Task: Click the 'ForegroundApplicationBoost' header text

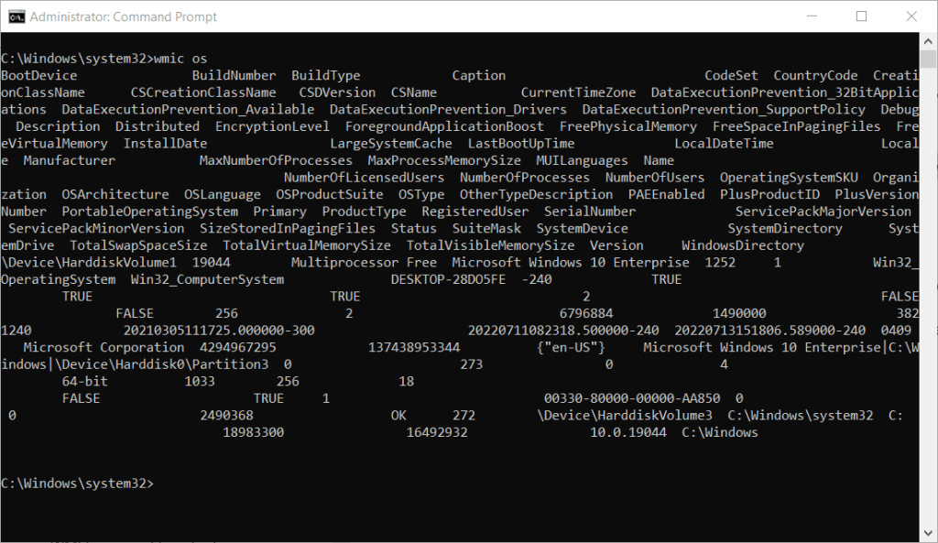Action: [444, 126]
